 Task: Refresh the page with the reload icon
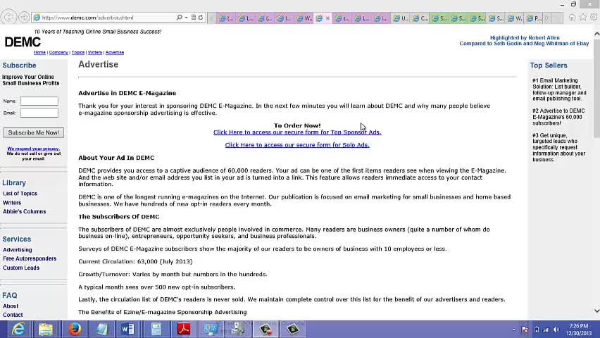(201, 18)
